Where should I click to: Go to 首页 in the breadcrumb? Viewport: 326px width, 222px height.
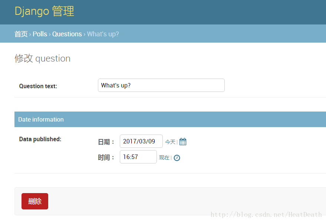click(x=21, y=34)
